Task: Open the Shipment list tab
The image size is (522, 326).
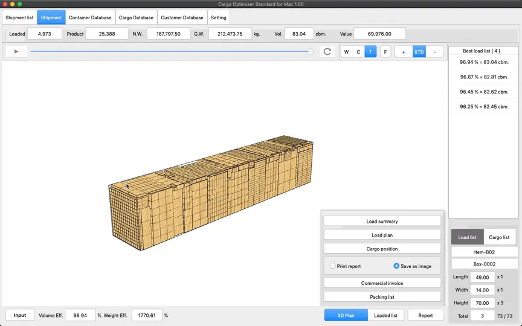Action: pos(19,18)
